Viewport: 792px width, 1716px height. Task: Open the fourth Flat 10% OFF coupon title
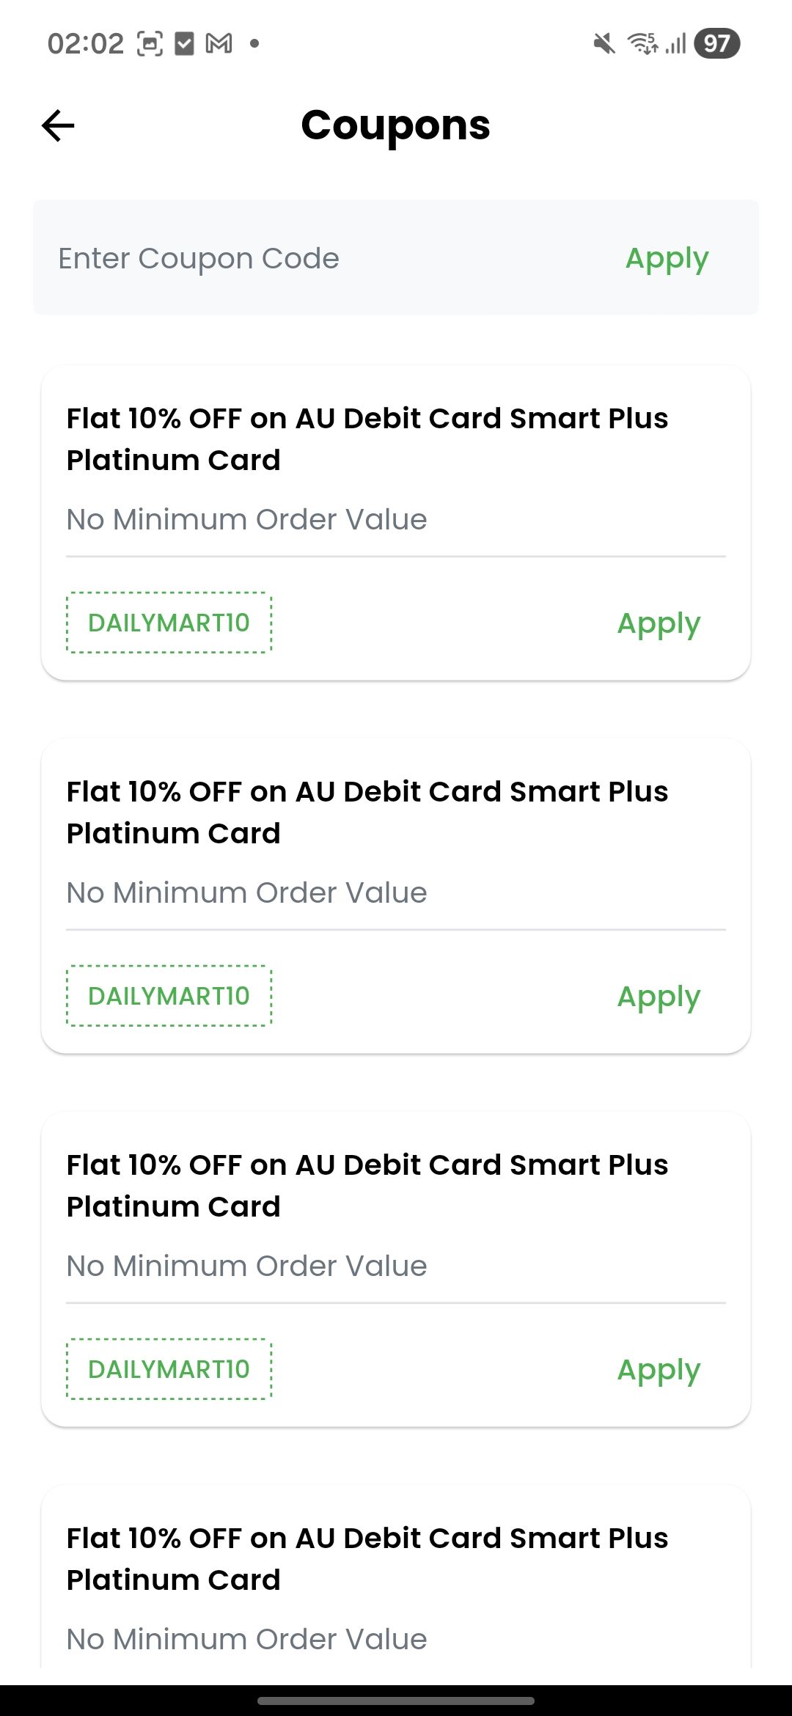(x=367, y=1558)
